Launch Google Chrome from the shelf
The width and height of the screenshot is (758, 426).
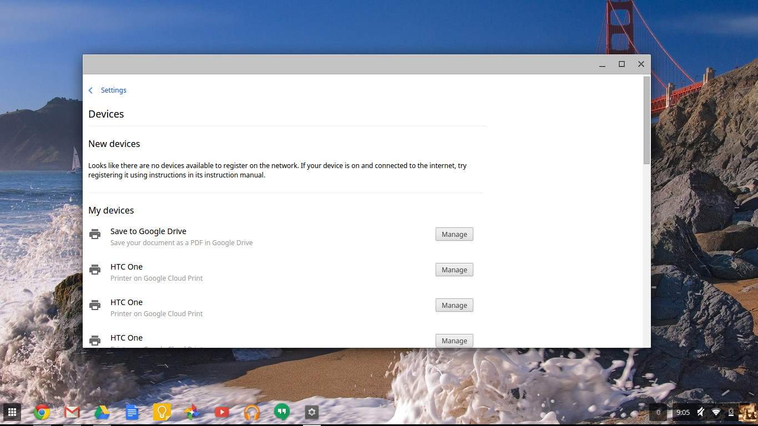coord(42,412)
